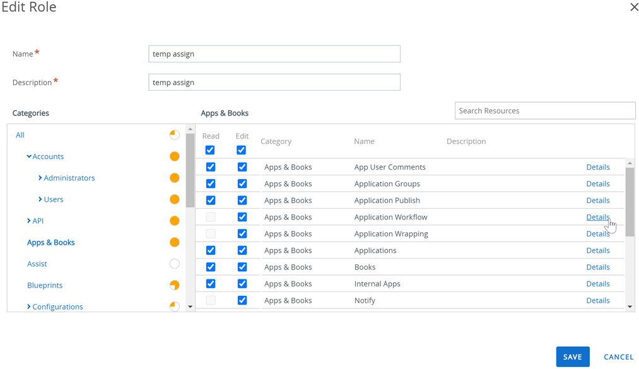Focus the Name input field

pyautogui.click(x=274, y=54)
